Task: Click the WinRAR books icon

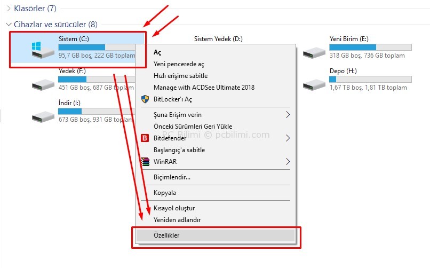Action: pyautogui.click(x=145, y=162)
